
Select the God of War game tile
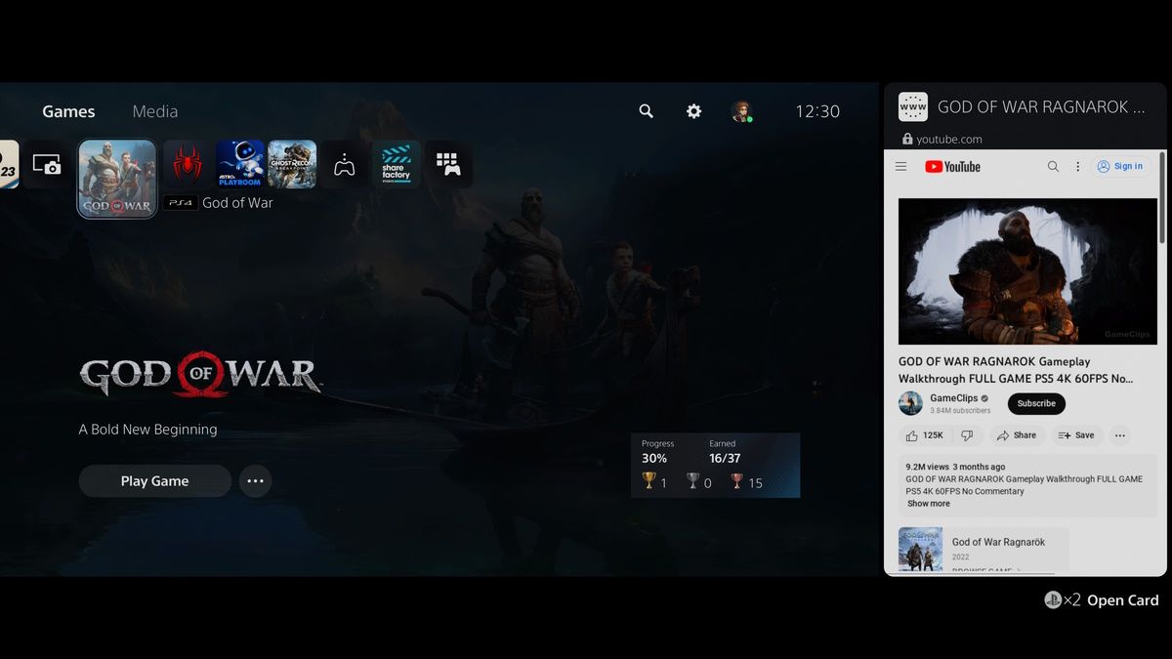click(x=117, y=179)
